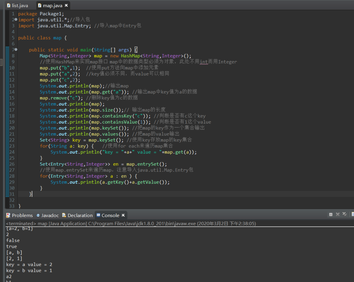Screen dimensions: 354x282
Task: Click the Remove All Terminated Launches icon
Action: [345, 215]
